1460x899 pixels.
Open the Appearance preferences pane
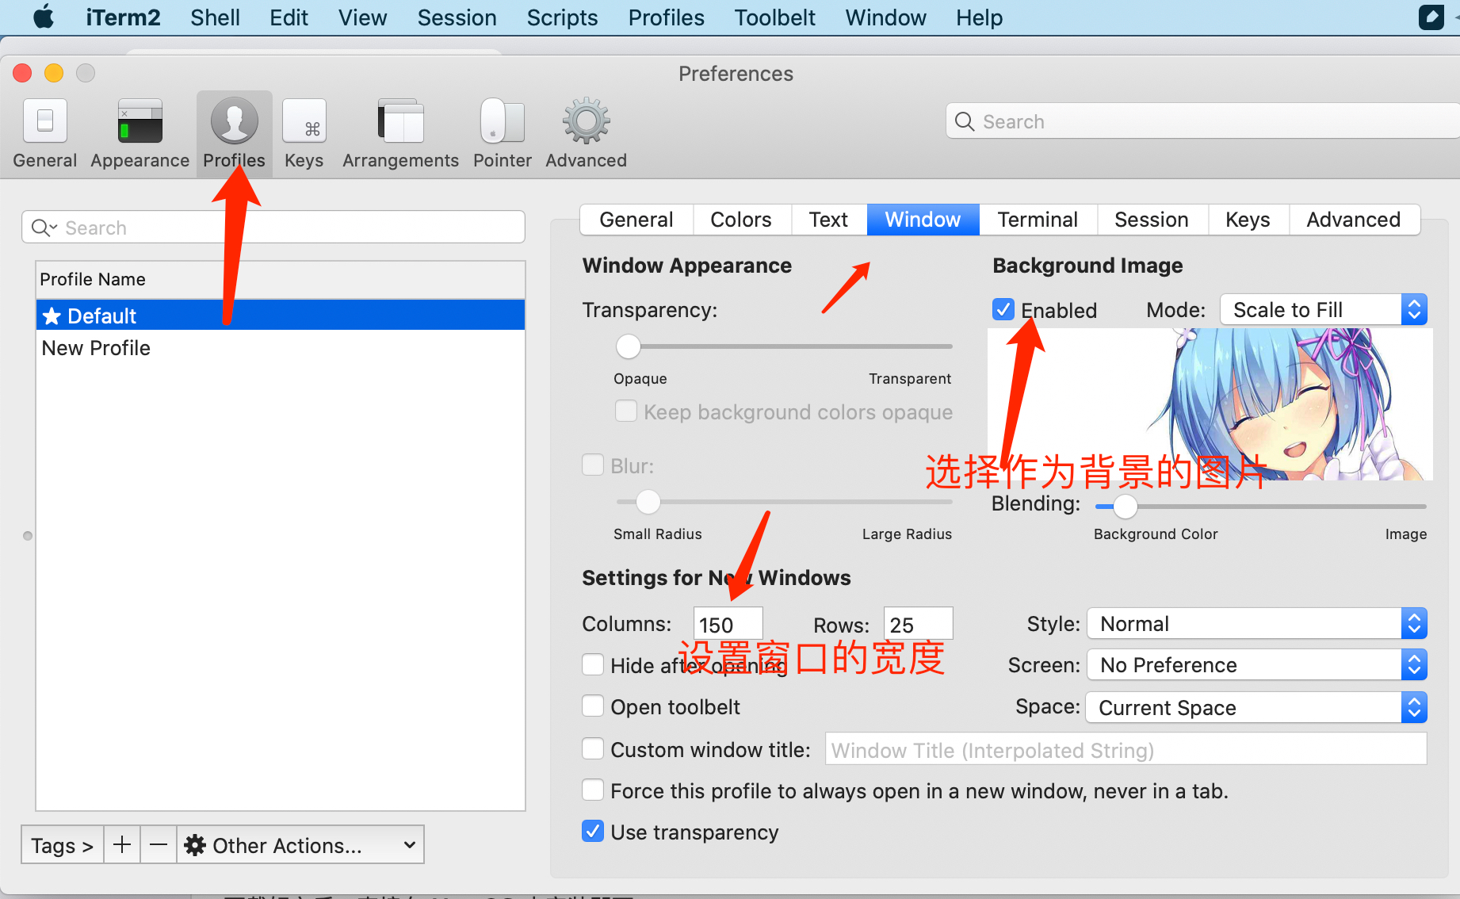pyautogui.click(x=140, y=133)
